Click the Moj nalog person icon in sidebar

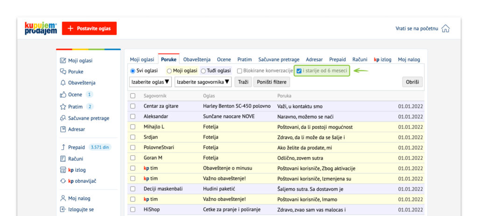pyautogui.click(x=63, y=198)
